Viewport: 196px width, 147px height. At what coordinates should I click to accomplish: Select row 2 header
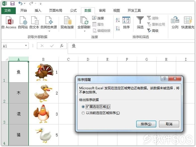[5, 93]
